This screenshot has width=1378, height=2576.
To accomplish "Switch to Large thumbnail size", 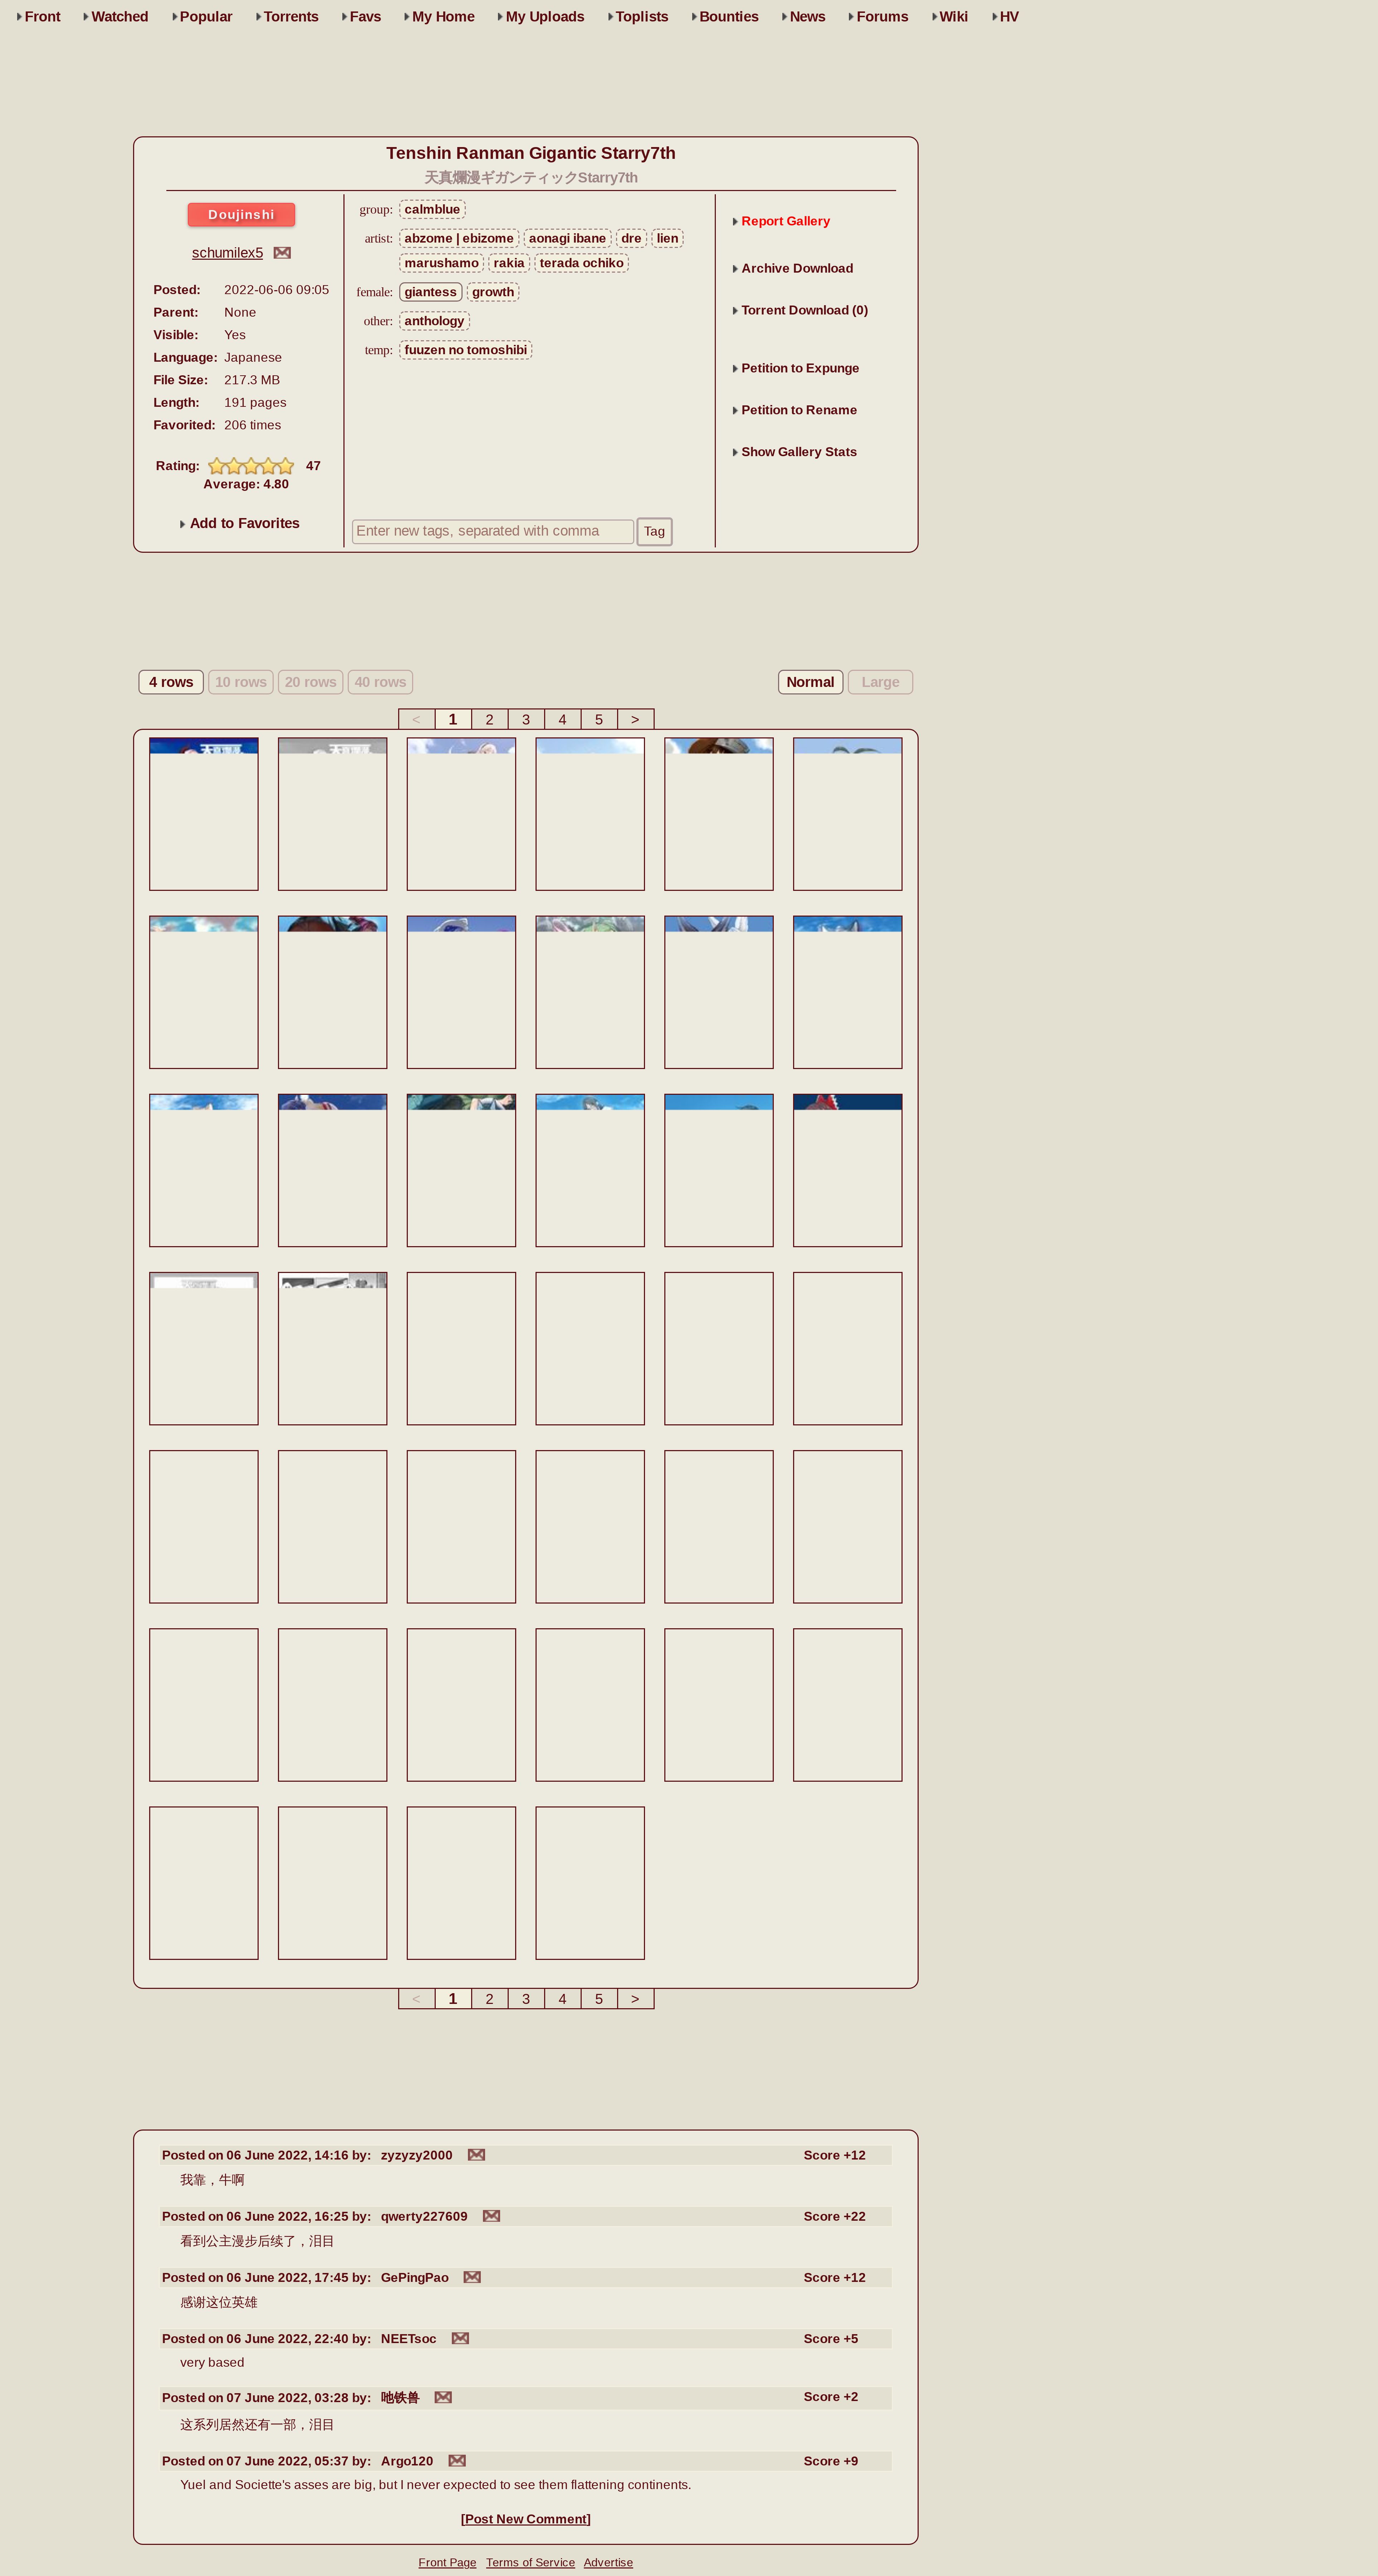I will click(880, 682).
